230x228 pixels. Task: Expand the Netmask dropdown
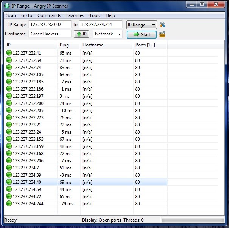[108, 34]
